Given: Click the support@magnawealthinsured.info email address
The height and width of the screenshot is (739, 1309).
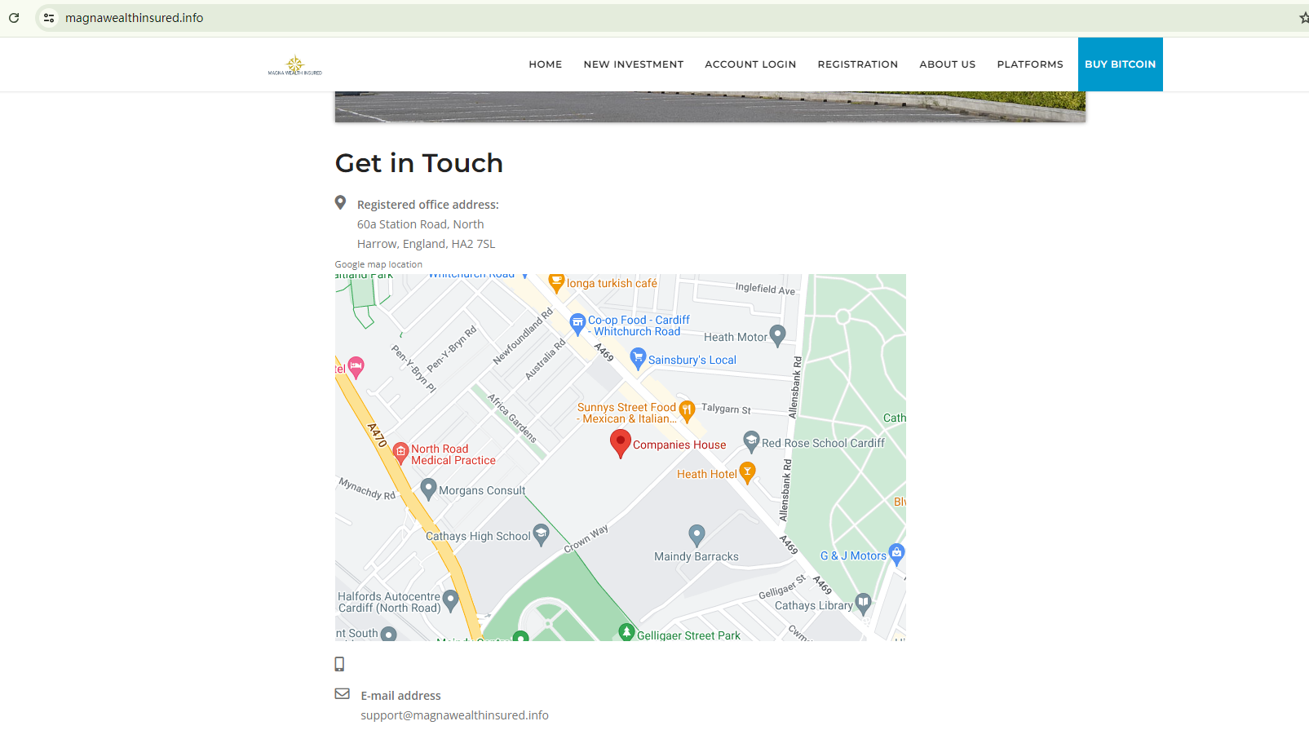Looking at the screenshot, I should pyautogui.click(x=455, y=715).
